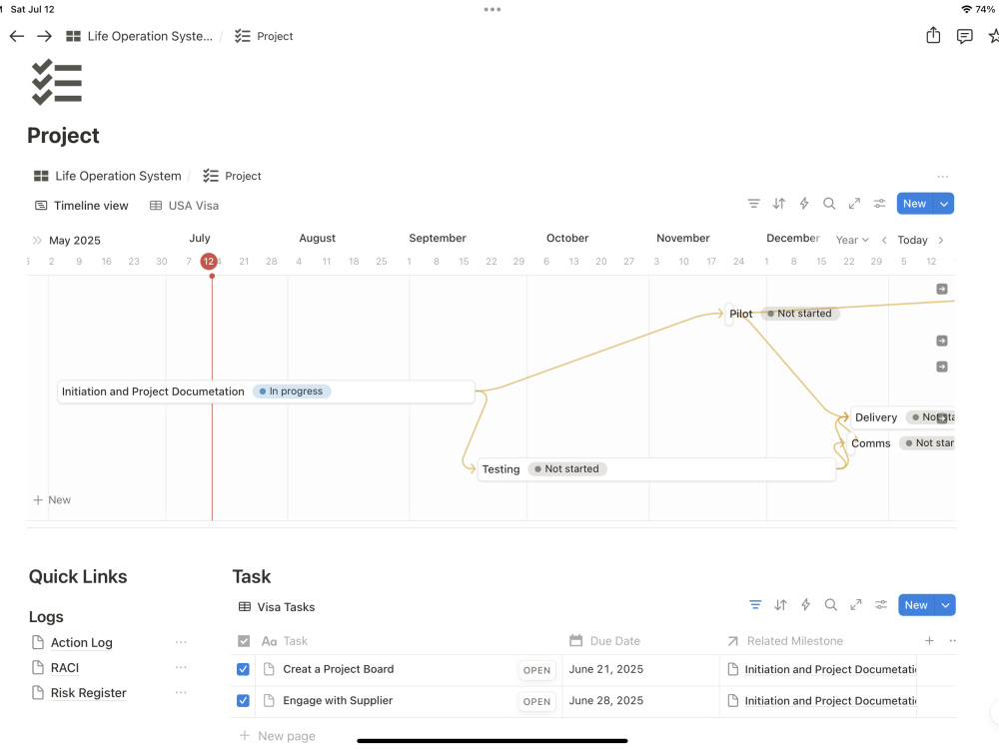Open the share icon at top right

point(933,35)
